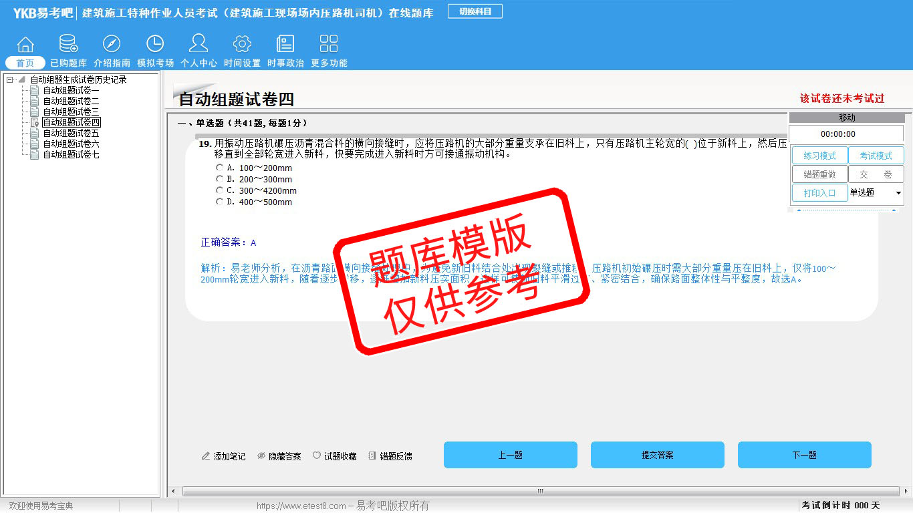Click document icon of 自动组题试卷四
Screen dimensions: 913x513
[x=35, y=122]
